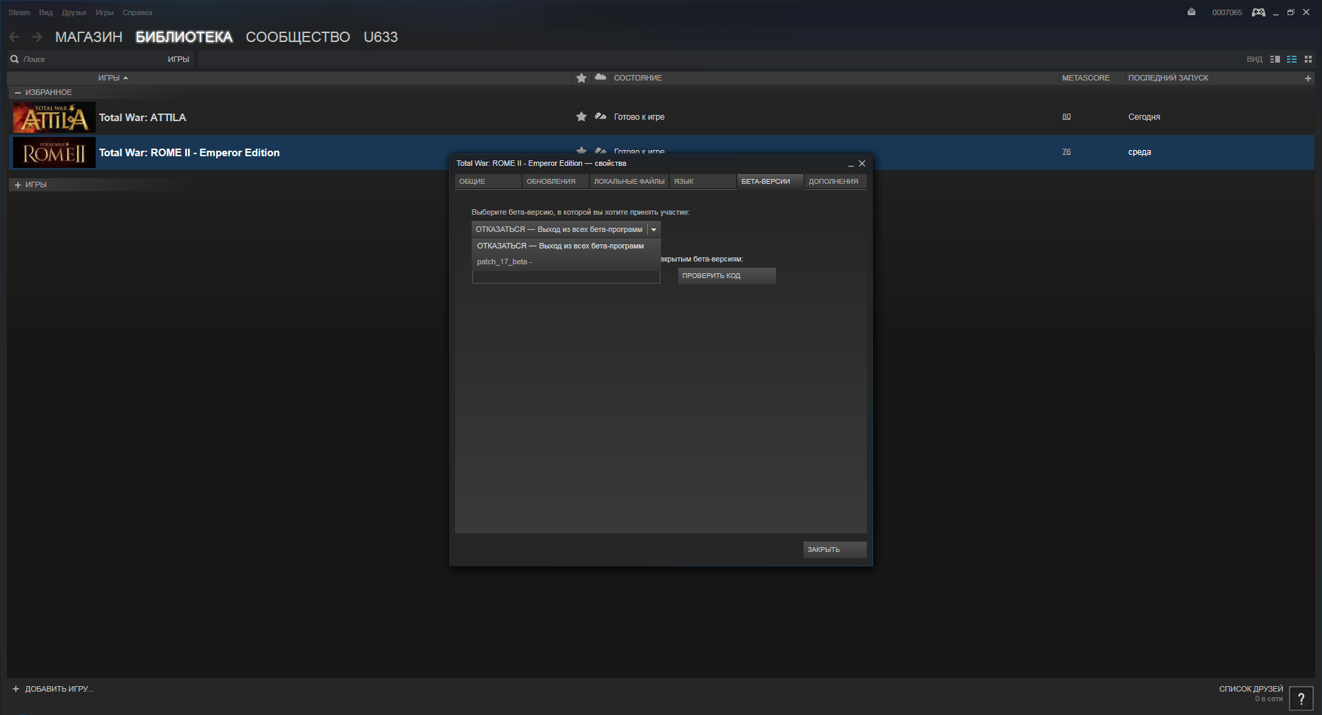Switch to ЛОКАЛЬНЫЕ ФАЙЛЫ tab

629,182
